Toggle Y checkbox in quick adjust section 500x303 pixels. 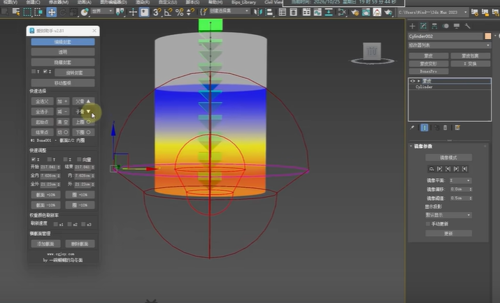[49, 159]
